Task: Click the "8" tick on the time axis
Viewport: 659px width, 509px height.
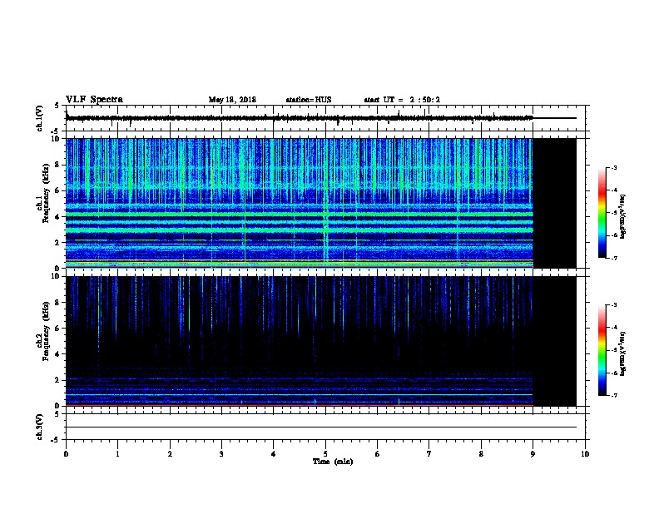Action: (481, 453)
